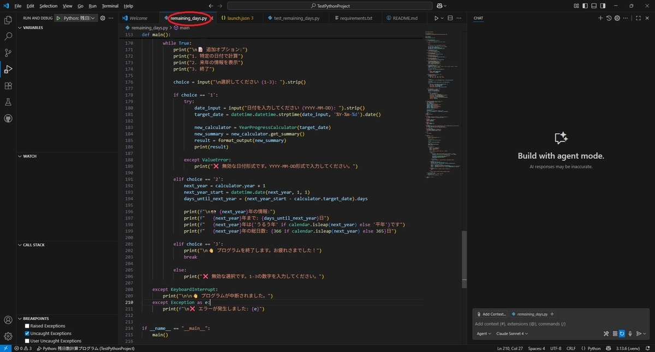Click the editor vertical scrollbar thumb
Image resolution: width=655 pixels, height=352 pixels.
[465, 259]
